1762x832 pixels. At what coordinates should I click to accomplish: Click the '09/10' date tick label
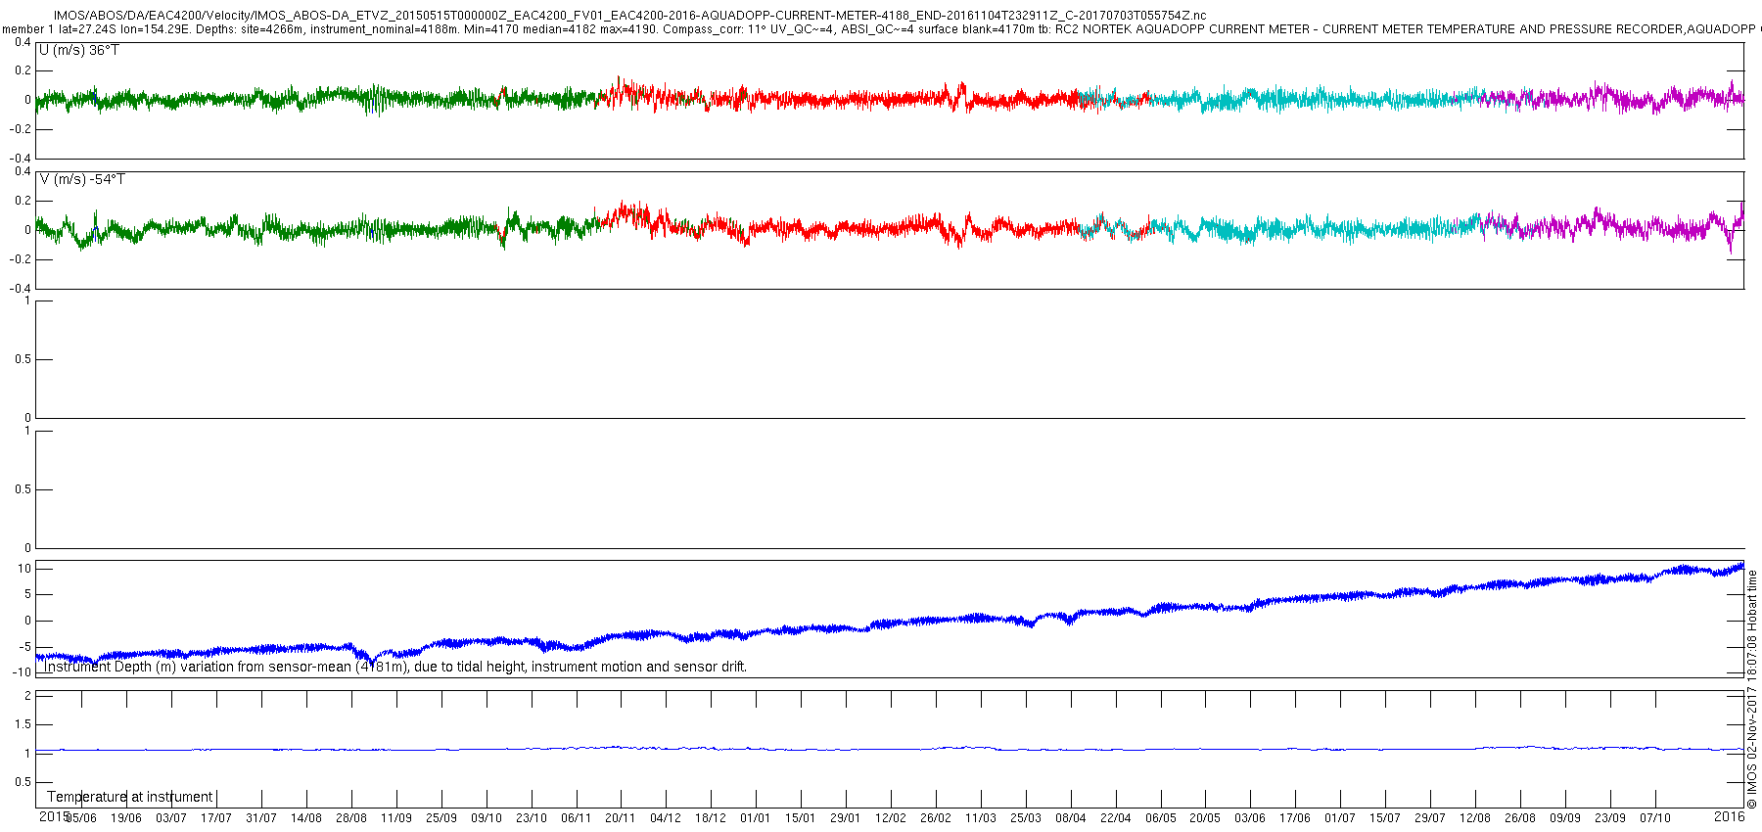[486, 818]
